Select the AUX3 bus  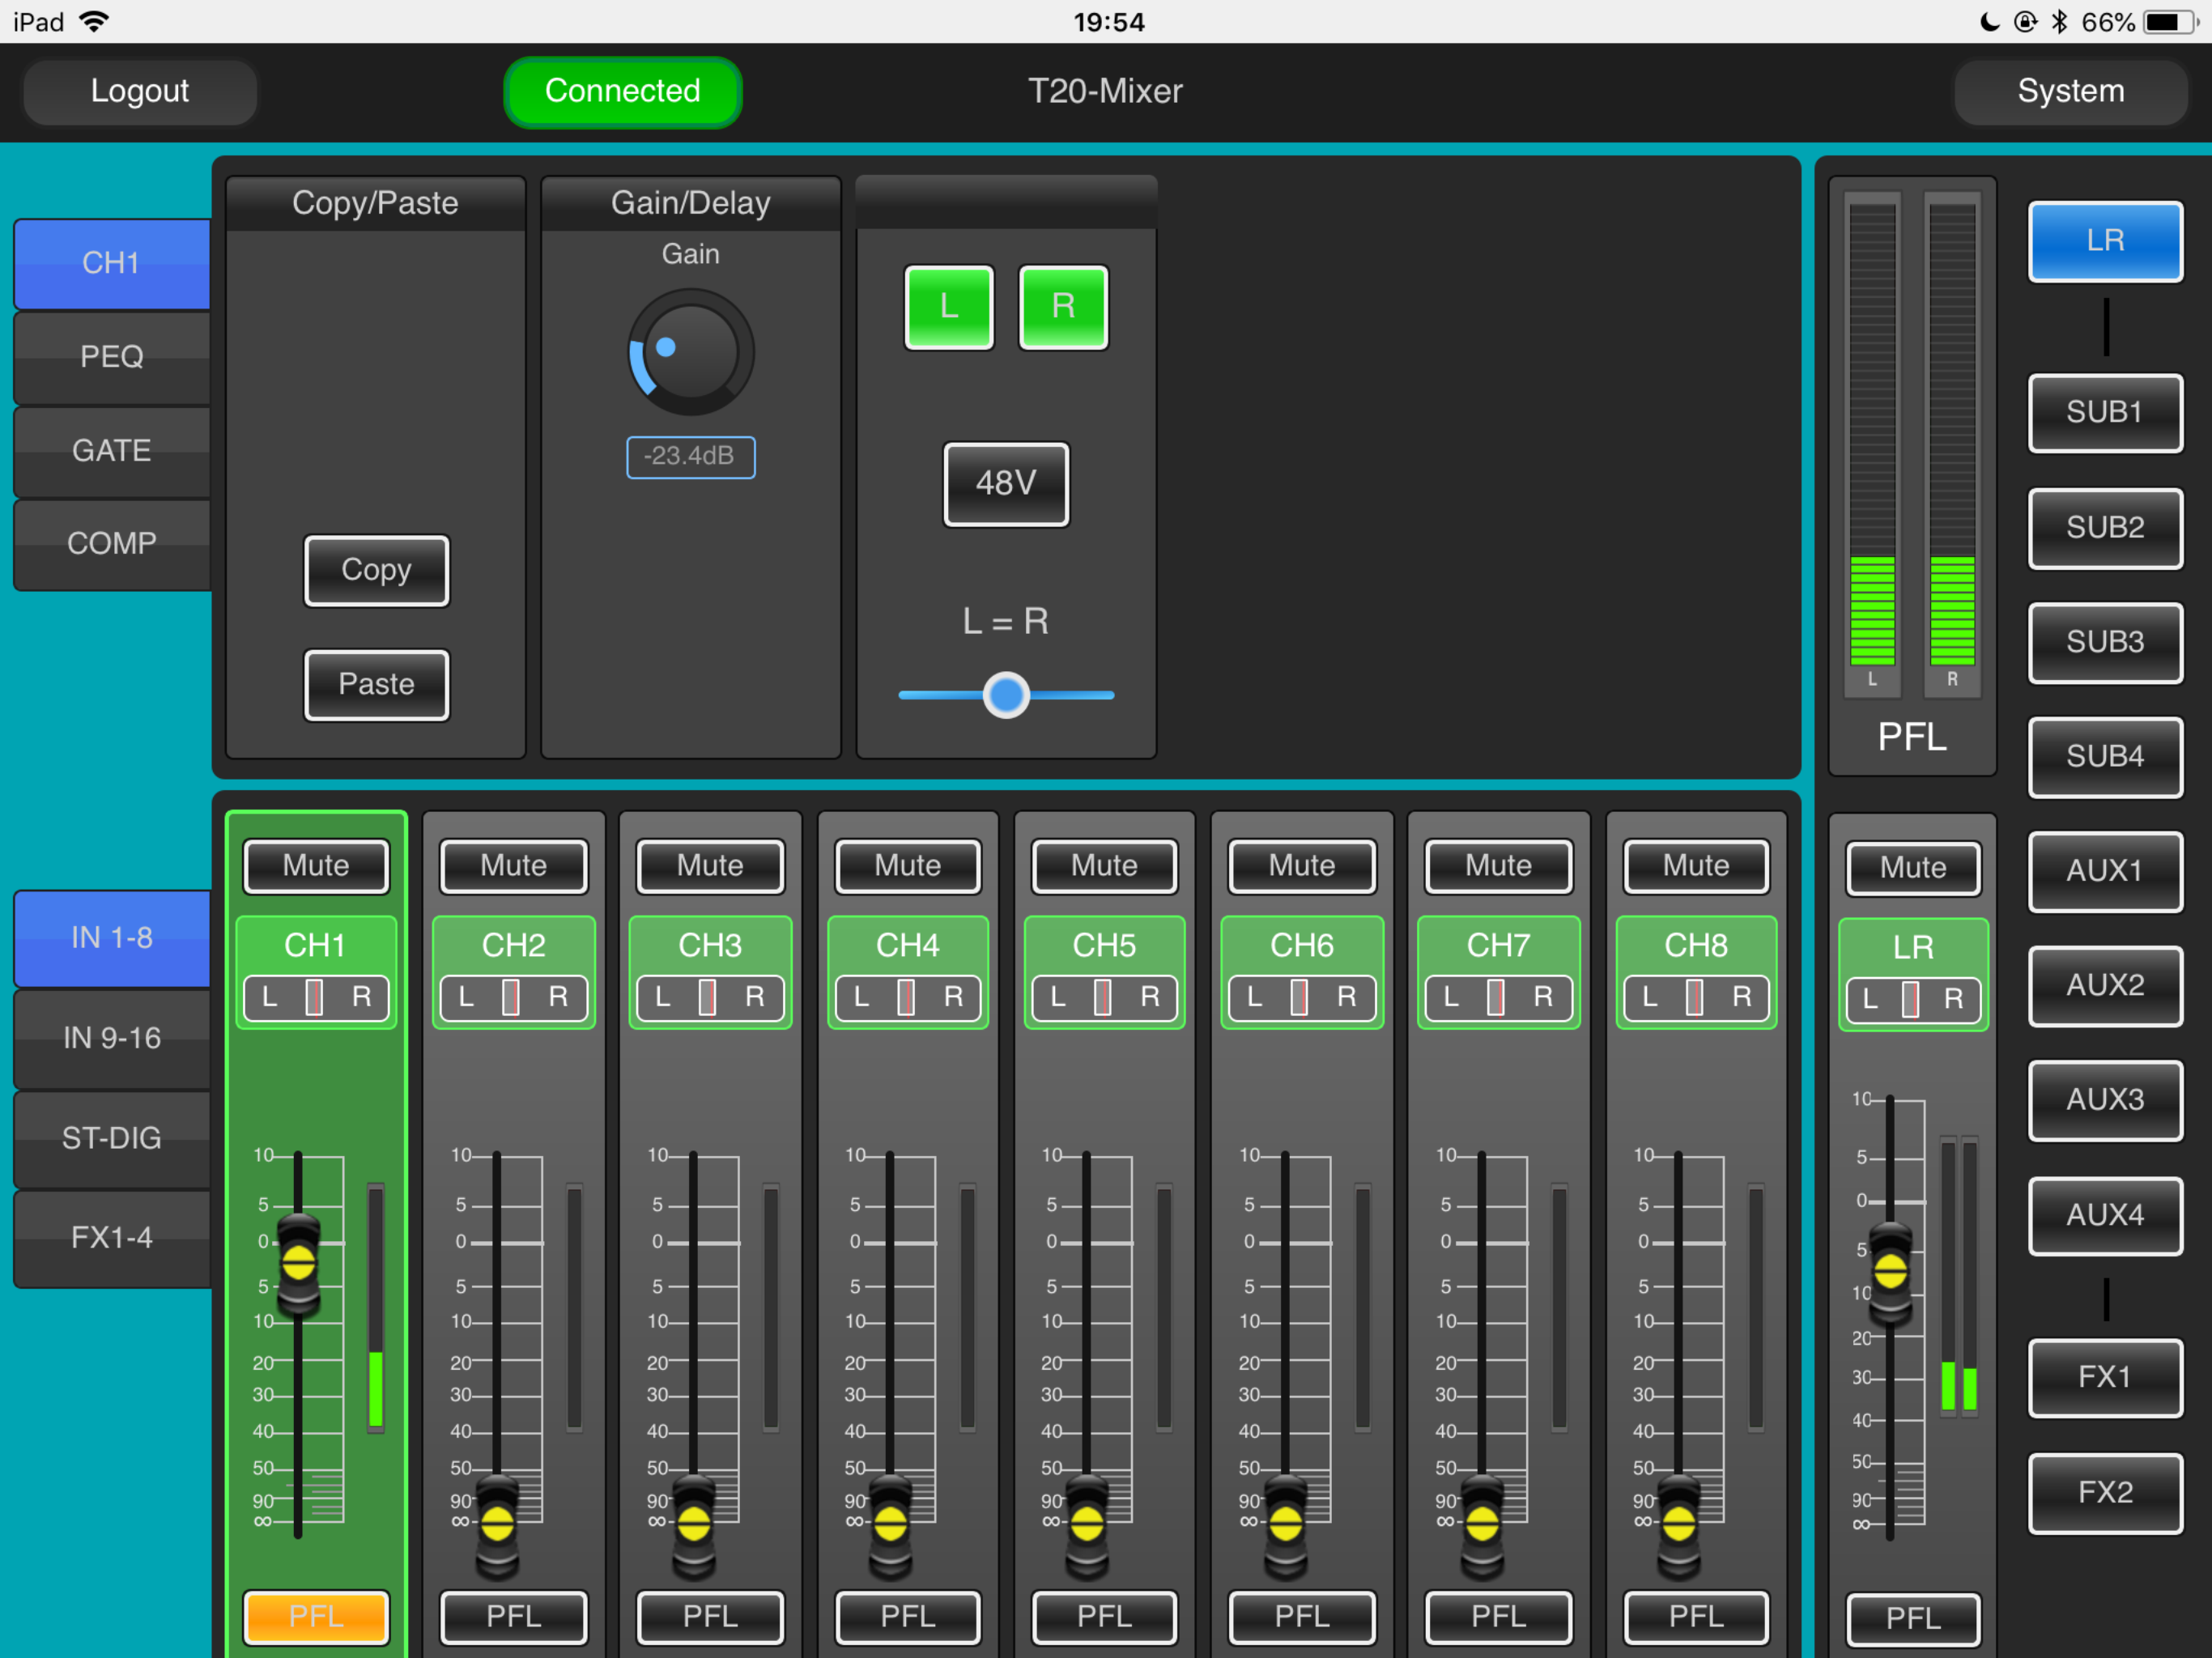coord(2105,1100)
